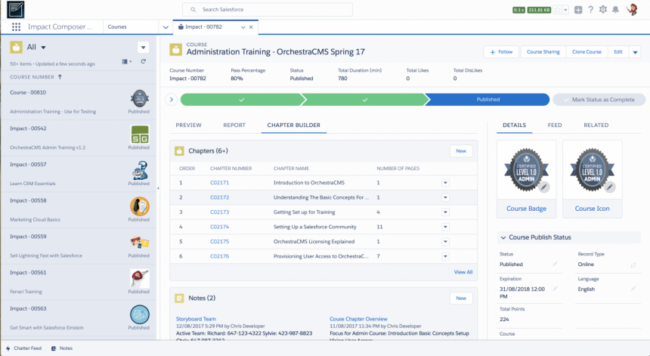This screenshot has width=650, height=356.
Task: Edit the Course Badge image with pencil
Action: pos(545,187)
